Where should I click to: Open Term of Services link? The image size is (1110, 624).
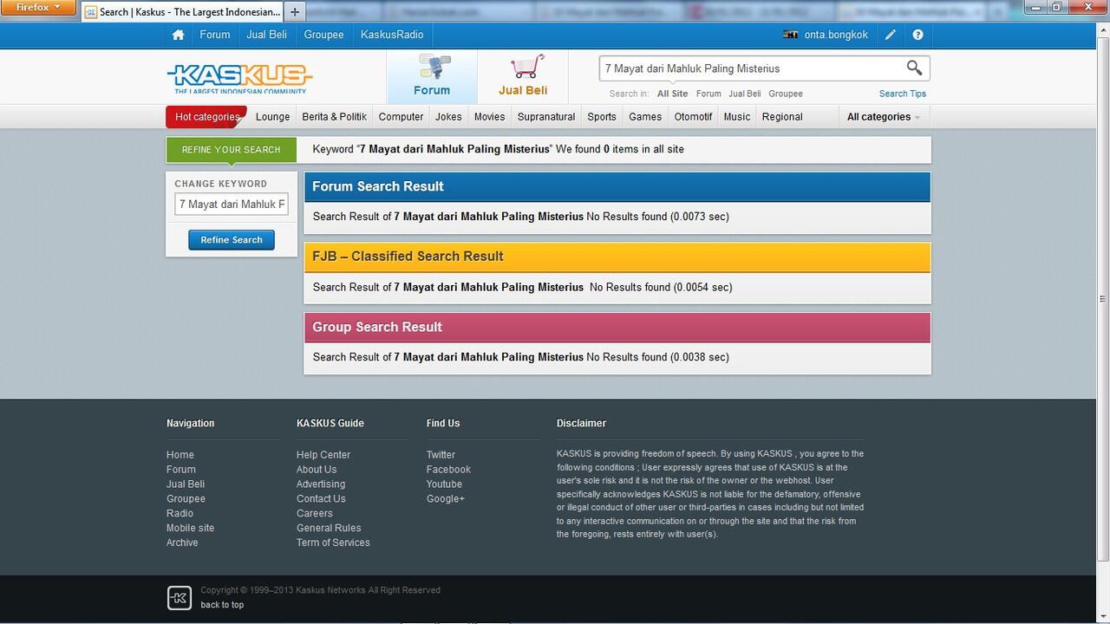(x=333, y=543)
